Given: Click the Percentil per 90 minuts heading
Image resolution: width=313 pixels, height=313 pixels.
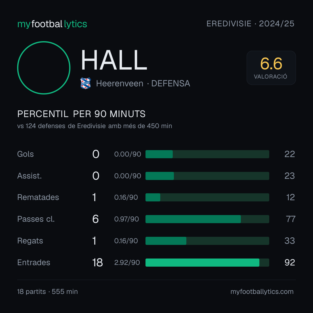Looking at the screenshot, I should point(81,114).
